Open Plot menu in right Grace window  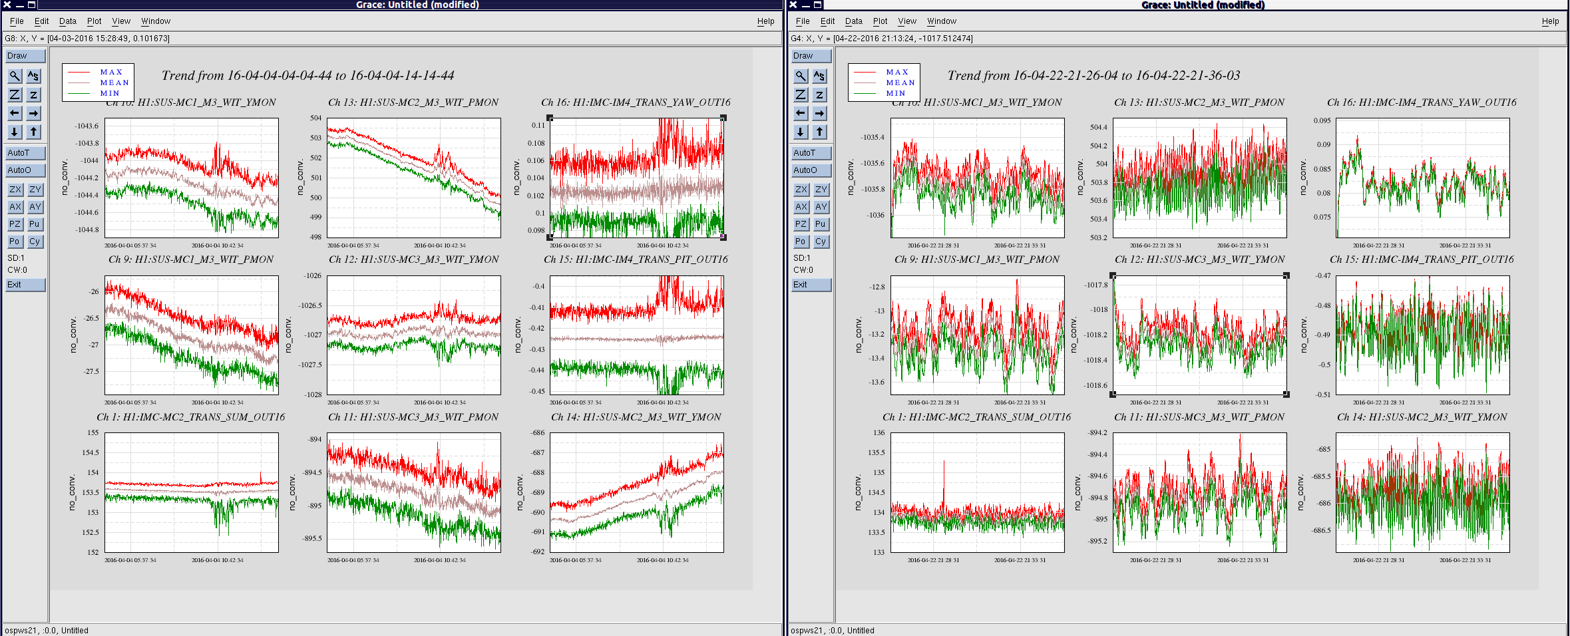[881, 21]
